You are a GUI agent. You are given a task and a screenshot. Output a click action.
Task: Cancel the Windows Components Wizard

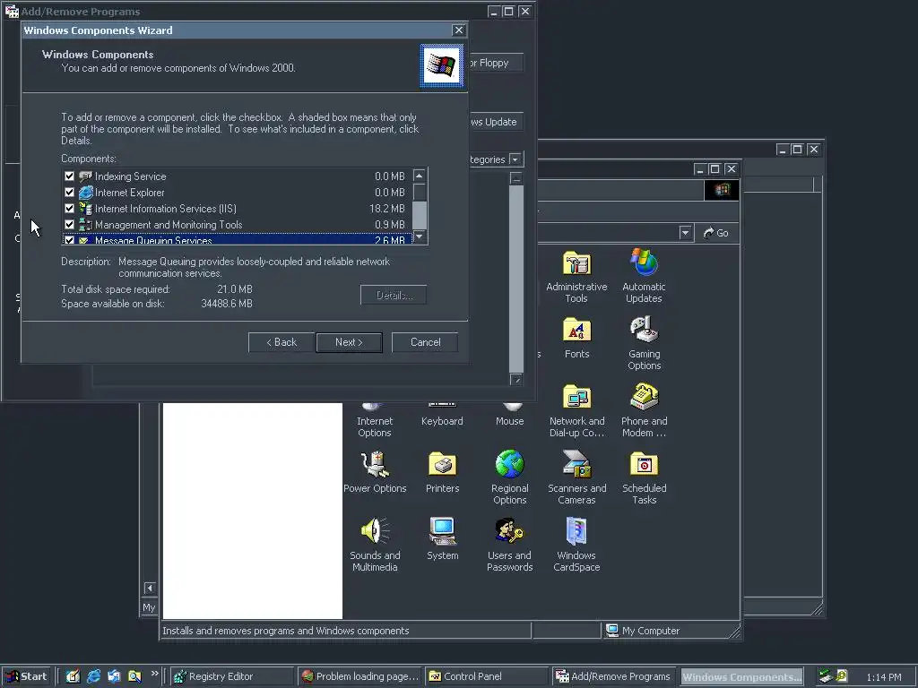pyautogui.click(x=425, y=342)
